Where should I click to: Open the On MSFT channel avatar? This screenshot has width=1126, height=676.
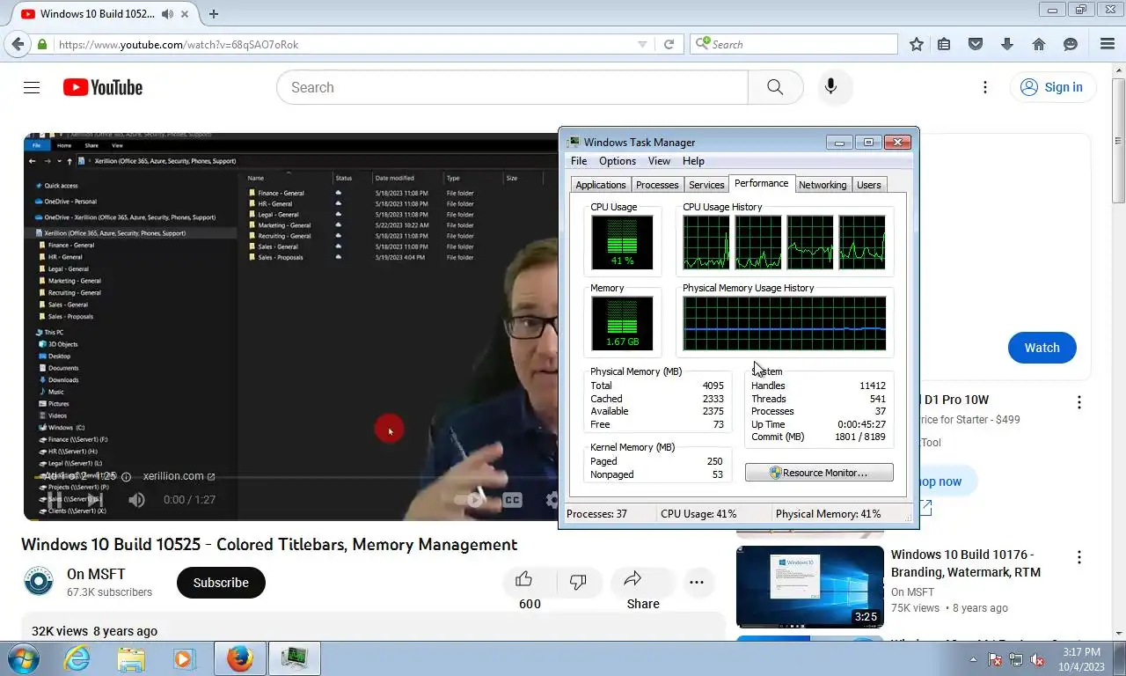tap(39, 582)
